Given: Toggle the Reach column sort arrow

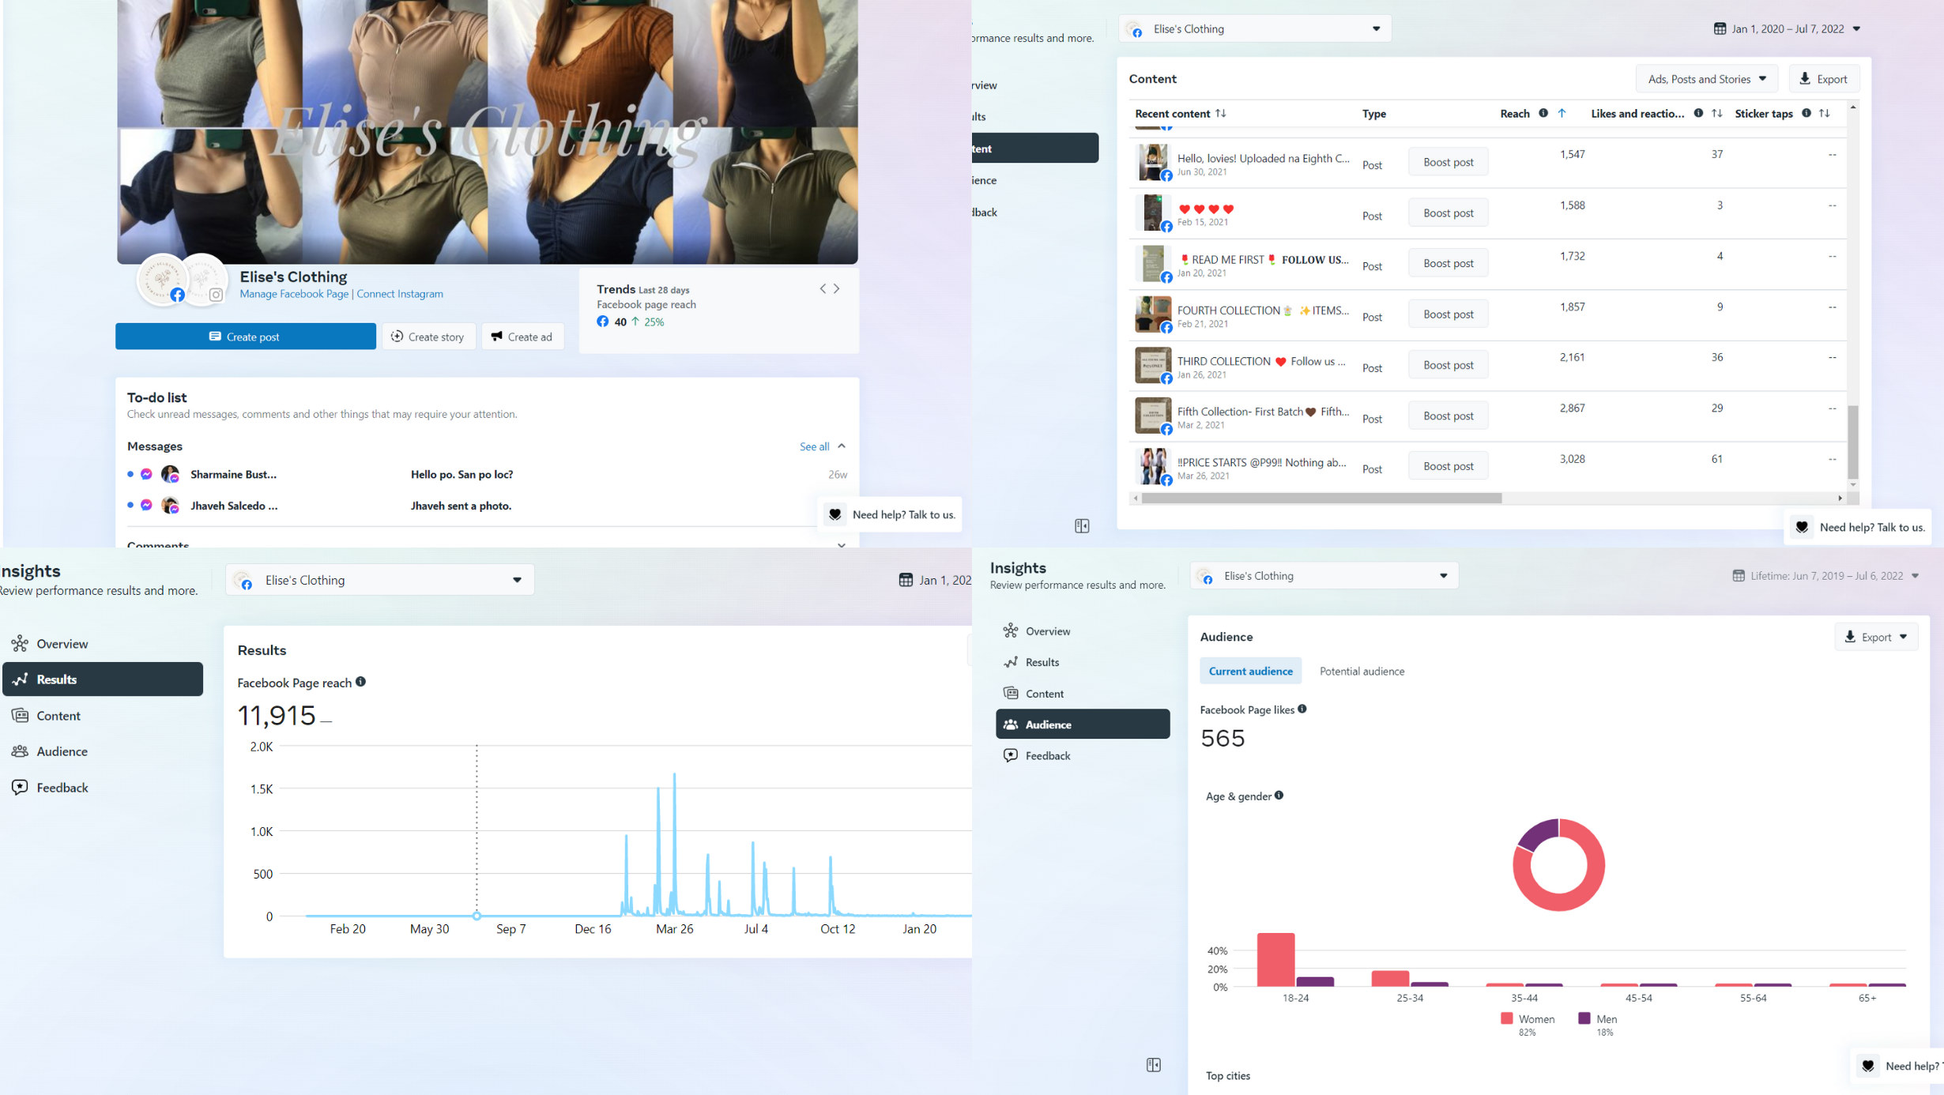Looking at the screenshot, I should tap(1562, 113).
